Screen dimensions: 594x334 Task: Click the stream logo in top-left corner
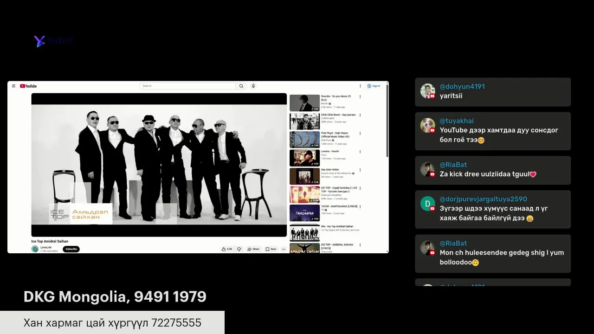tap(52, 41)
